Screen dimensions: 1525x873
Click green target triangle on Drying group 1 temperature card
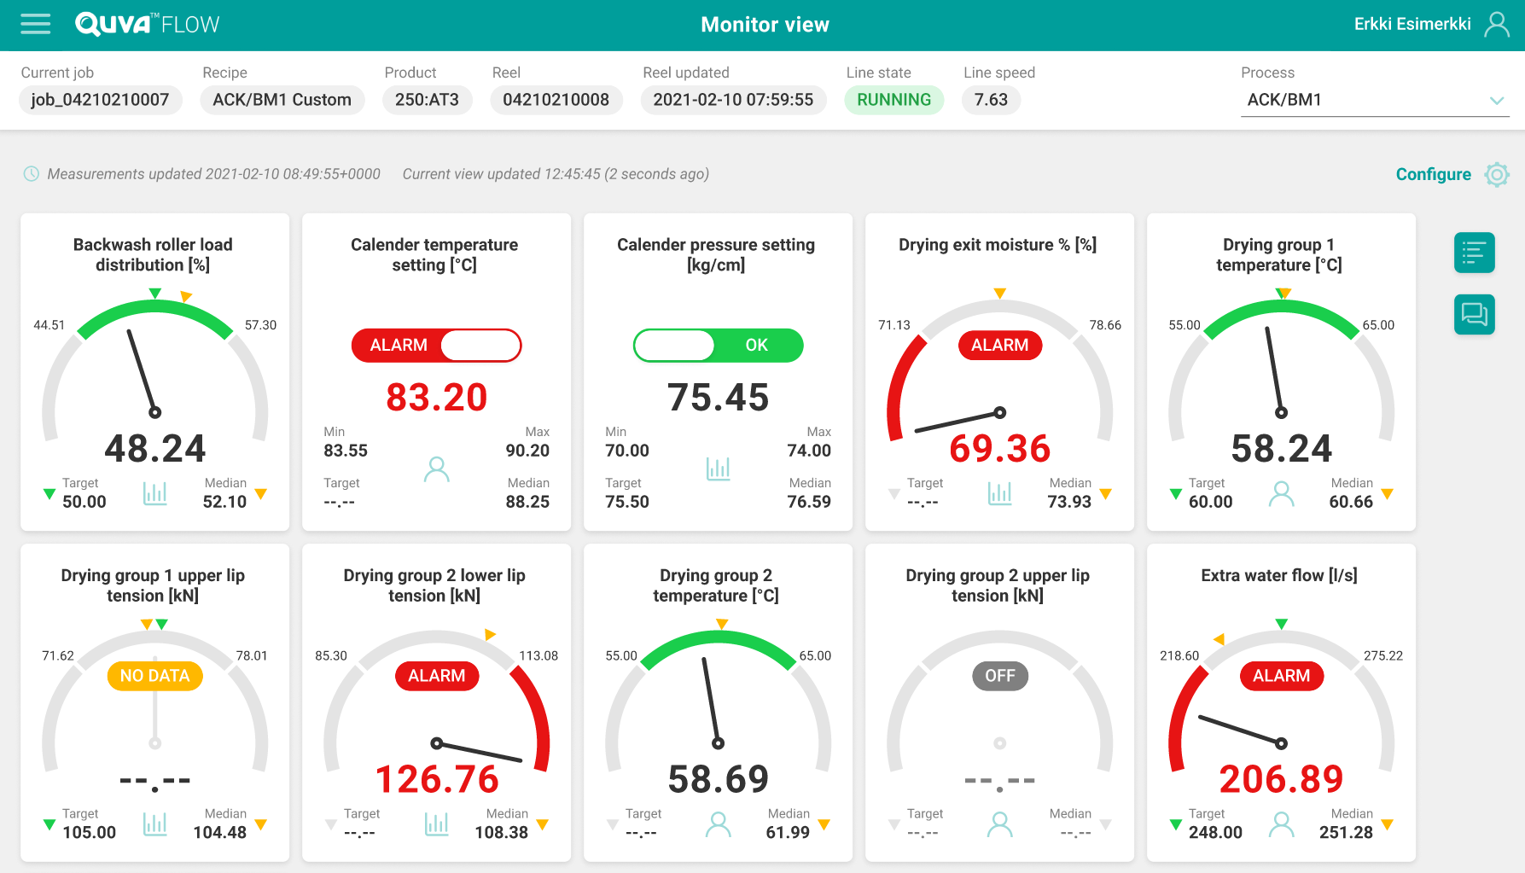click(x=1176, y=494)
